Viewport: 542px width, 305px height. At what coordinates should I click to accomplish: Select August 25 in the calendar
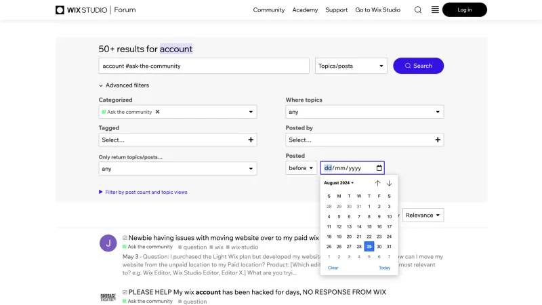pyautogui.click(x=329, y=247)
